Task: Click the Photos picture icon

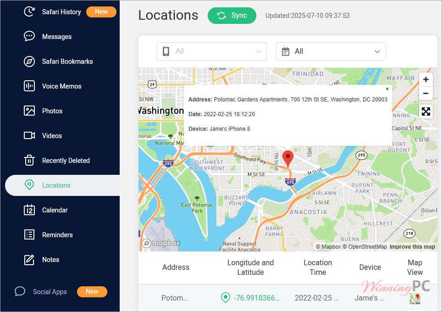Action: 29,111
